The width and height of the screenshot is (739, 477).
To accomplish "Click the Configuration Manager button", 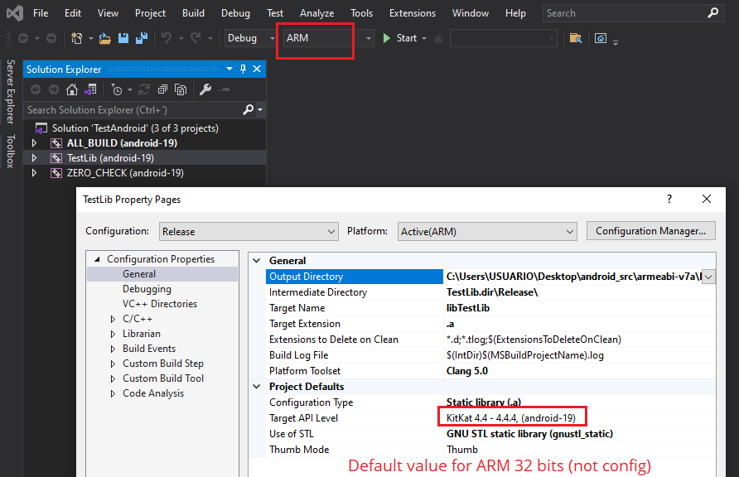I will pyautogui.click(x=650, y=231).
